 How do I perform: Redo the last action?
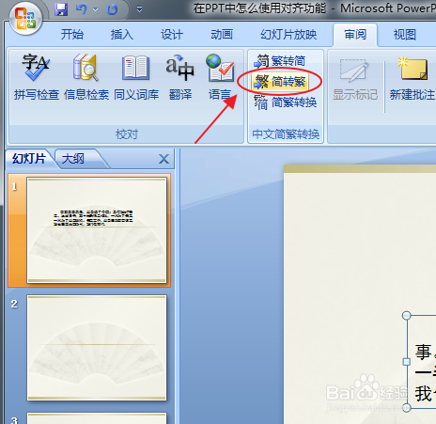(112, 9)
